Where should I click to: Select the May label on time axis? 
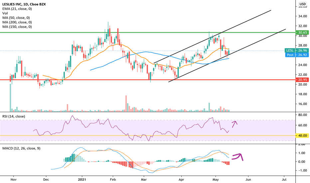[216, 180]
